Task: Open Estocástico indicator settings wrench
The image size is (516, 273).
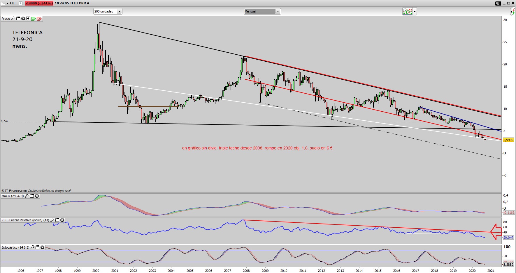Action: point(33,247)
